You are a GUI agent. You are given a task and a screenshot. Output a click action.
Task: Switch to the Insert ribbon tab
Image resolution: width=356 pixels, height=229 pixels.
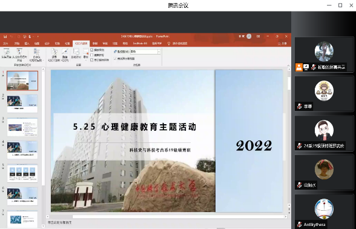(27, 44)
